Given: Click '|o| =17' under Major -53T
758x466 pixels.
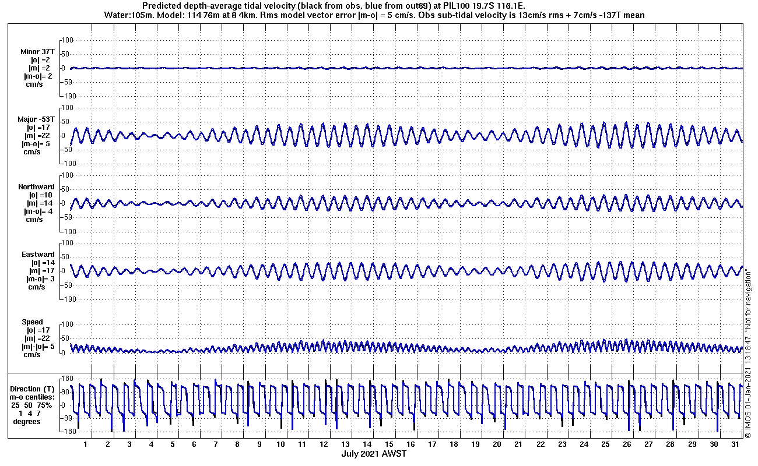Looking at the screenshot, I should [x=38, y=128].
